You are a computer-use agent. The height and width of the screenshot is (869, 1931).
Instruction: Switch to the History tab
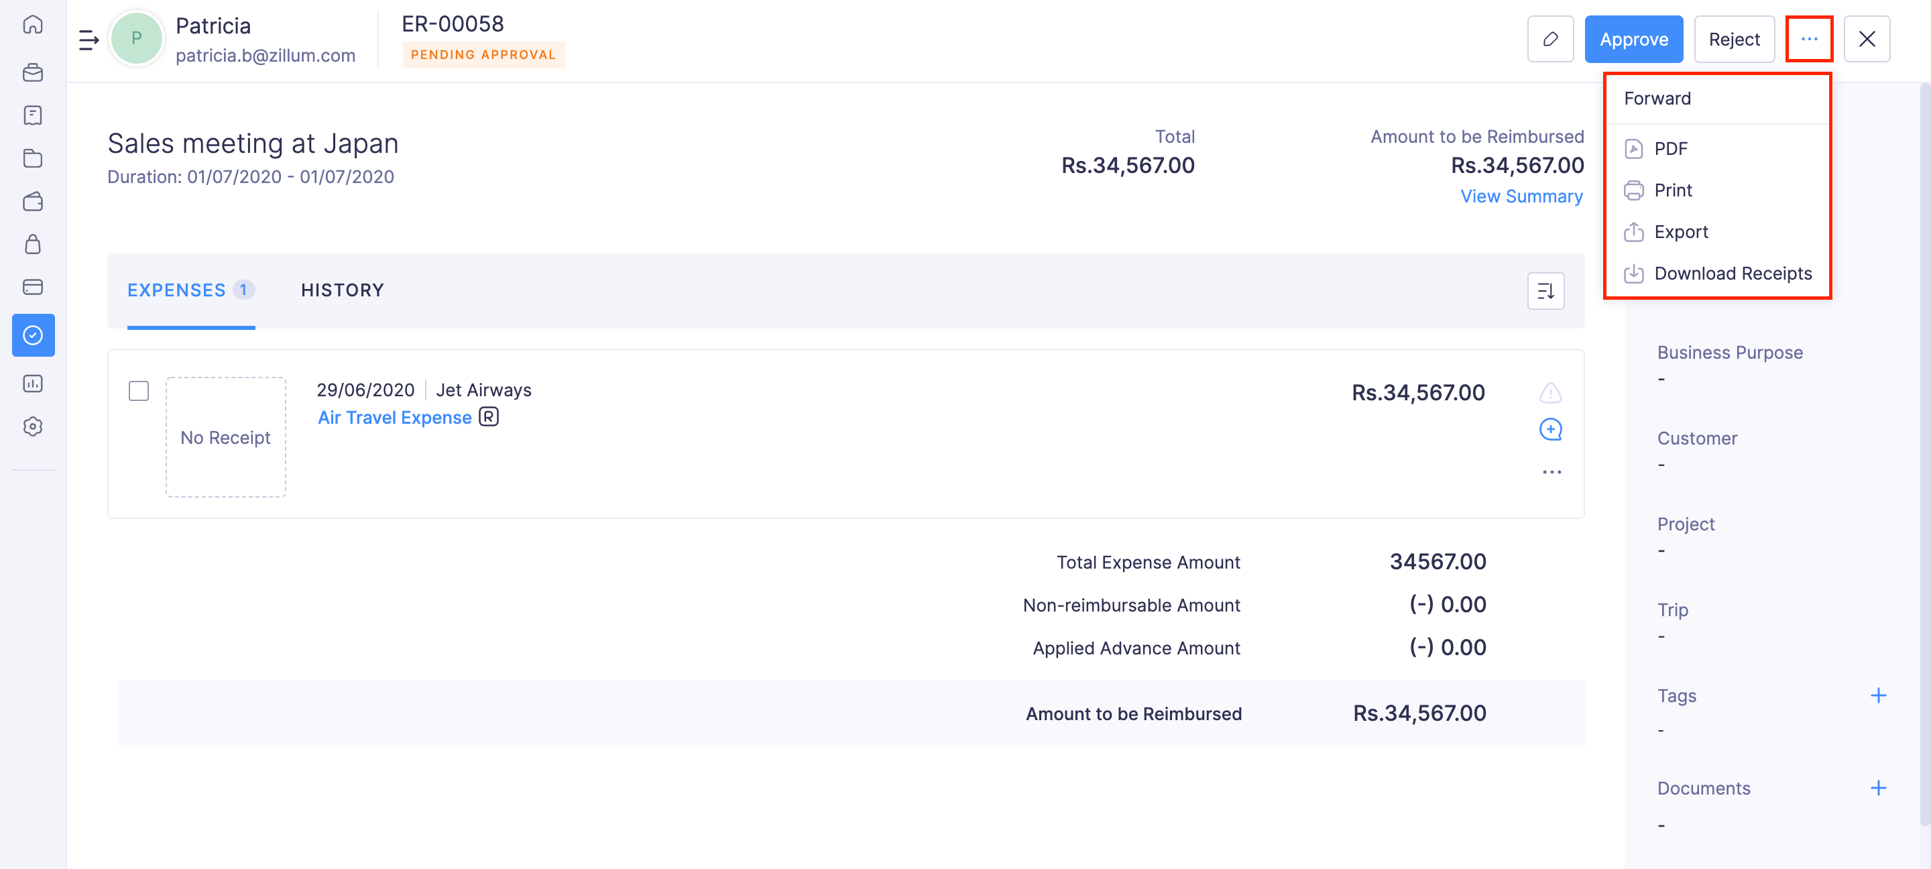(342, 290)
